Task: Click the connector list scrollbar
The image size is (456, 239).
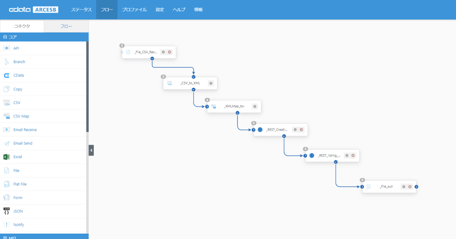Action: coord(87,87)
